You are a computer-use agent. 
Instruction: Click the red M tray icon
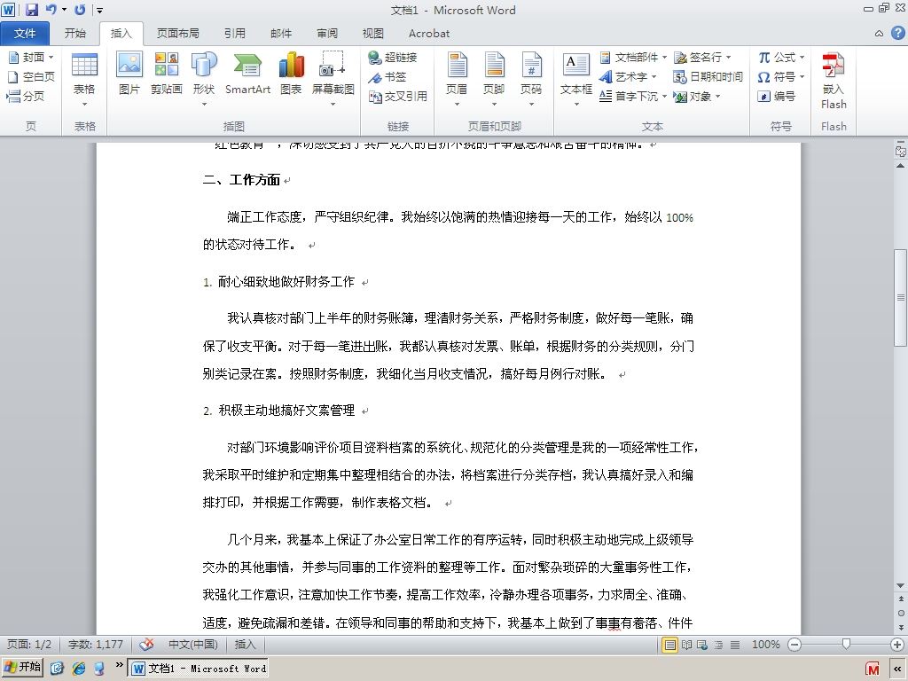(x=873, y=669)
